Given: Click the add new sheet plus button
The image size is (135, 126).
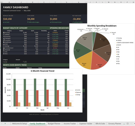Looking at the screenshot, I should [128, 123].
